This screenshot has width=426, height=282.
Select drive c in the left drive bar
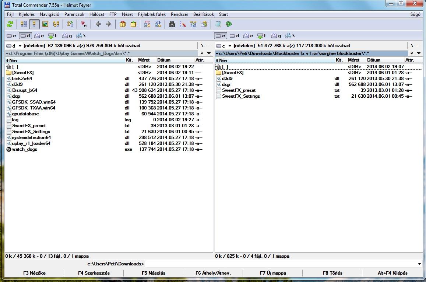click(11, 36)
